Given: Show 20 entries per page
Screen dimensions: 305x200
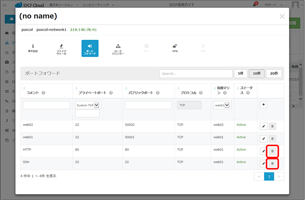Looking at the screenshot, I should pos(274,74).
